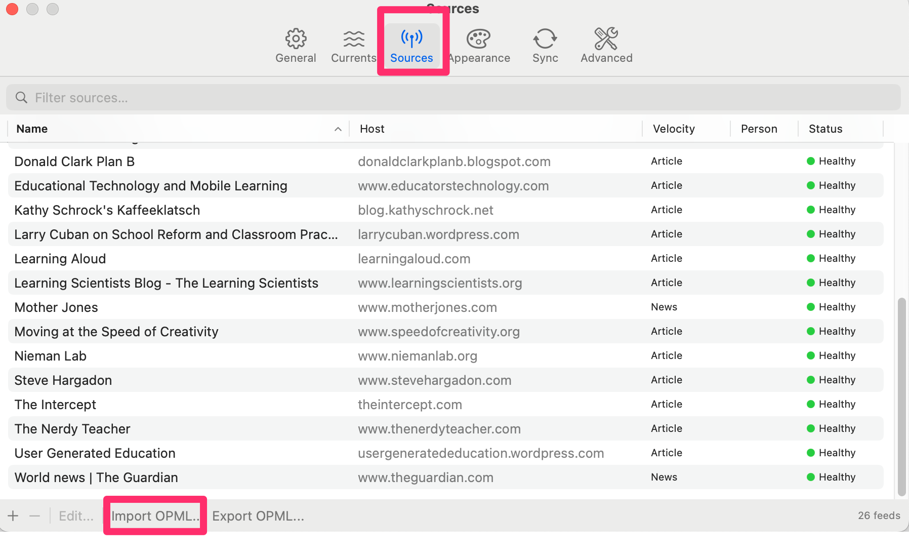Sort the list by Velocity column
909x556 pixels.
(674, 129)
